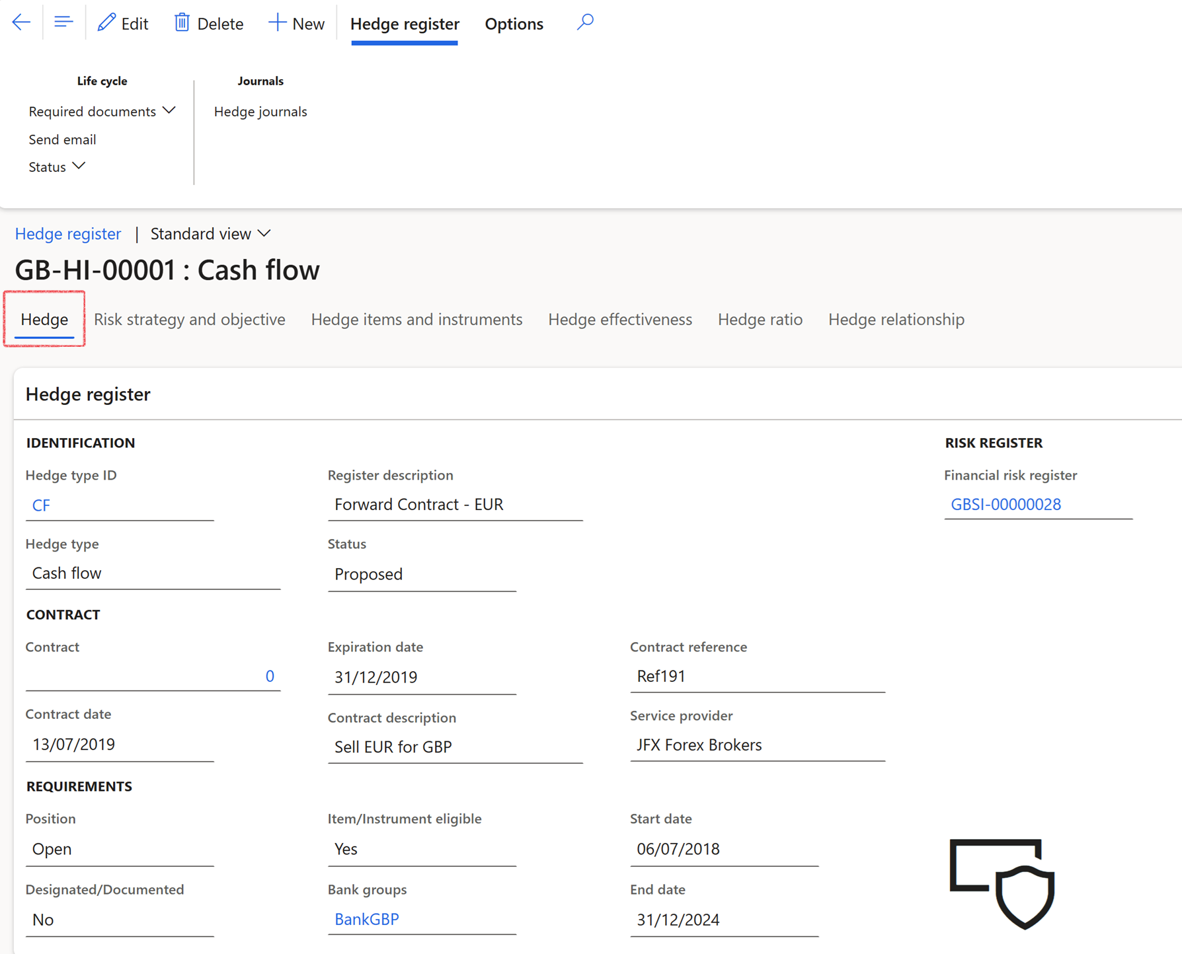Open the CF hedge type ID link
This screenshot has width=1182, height=954.
pyautogui.click(x=41, y=505)
